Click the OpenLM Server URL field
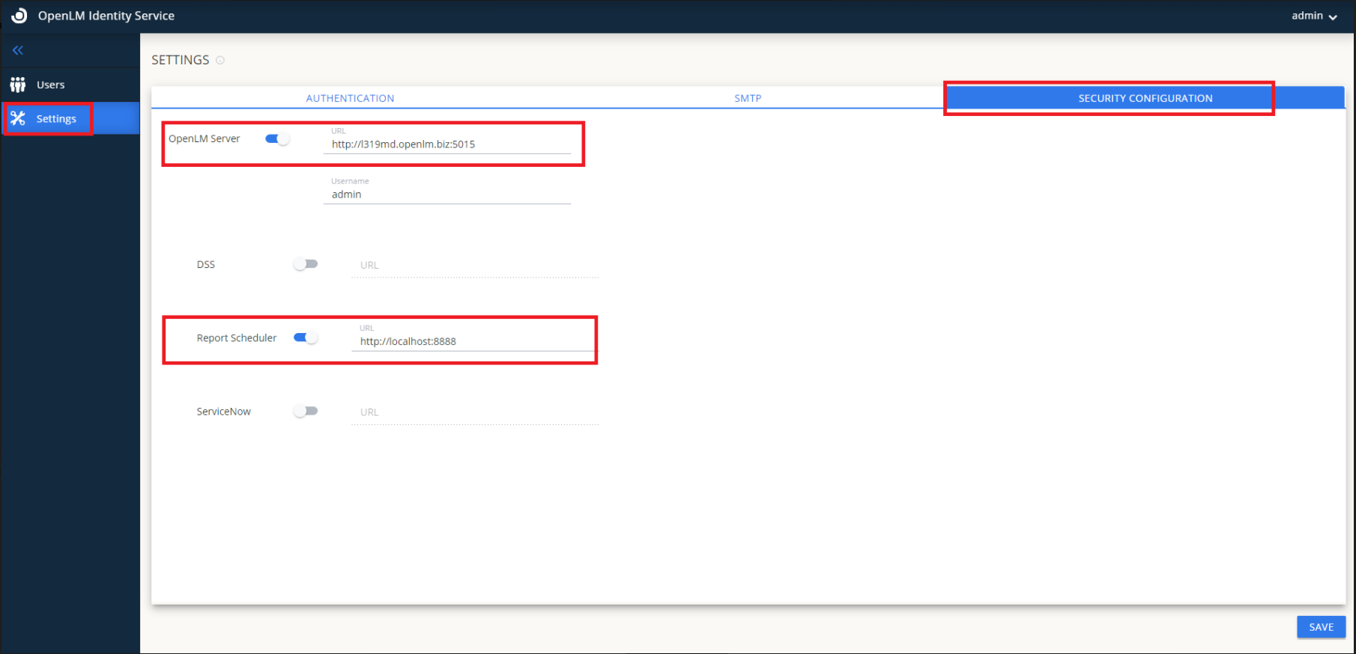1356x654 pixels. 447,144
